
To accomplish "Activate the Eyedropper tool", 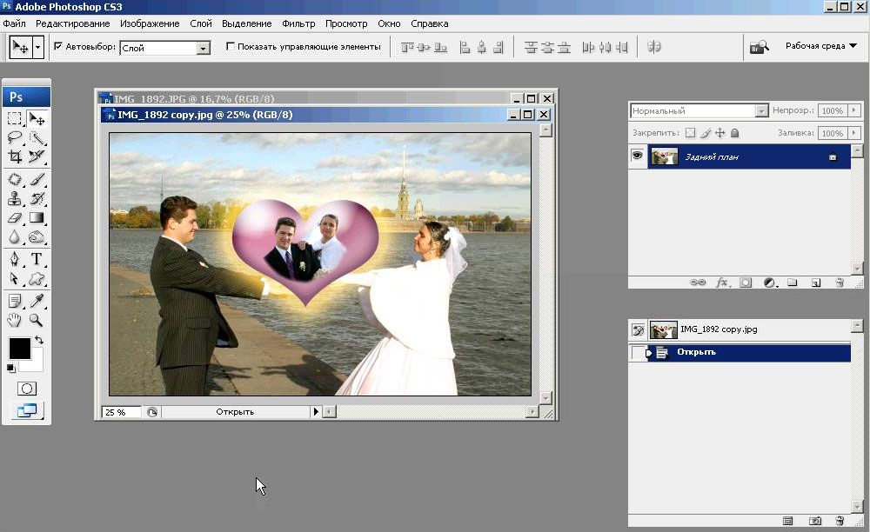I will [x=37, y=301].
